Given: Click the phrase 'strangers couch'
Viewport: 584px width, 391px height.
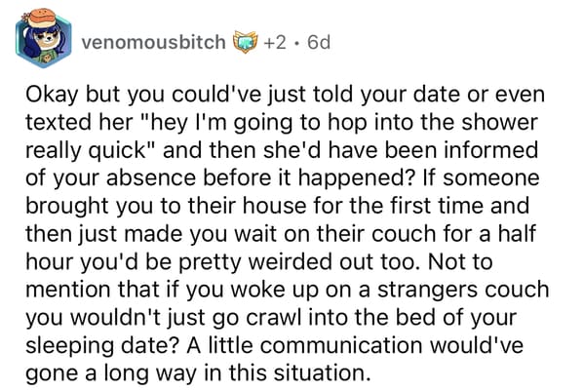Looking at the screenshot, I should click(x=464, y=291).
